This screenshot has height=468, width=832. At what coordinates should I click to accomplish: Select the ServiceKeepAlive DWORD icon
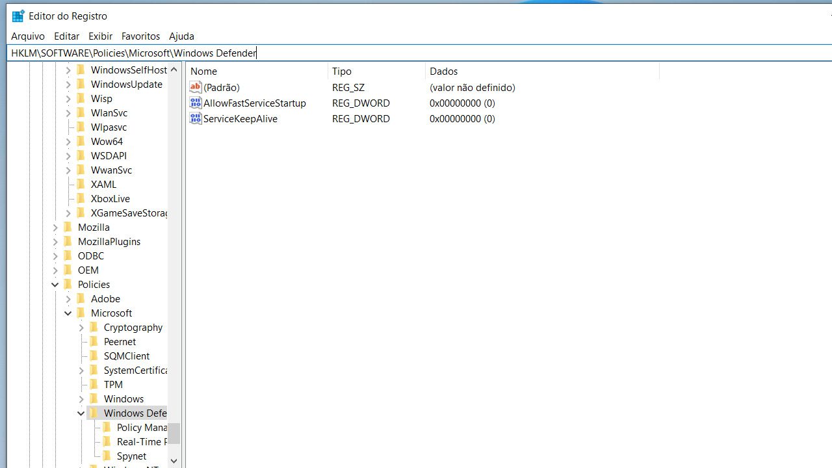click(x=196, y=118)
